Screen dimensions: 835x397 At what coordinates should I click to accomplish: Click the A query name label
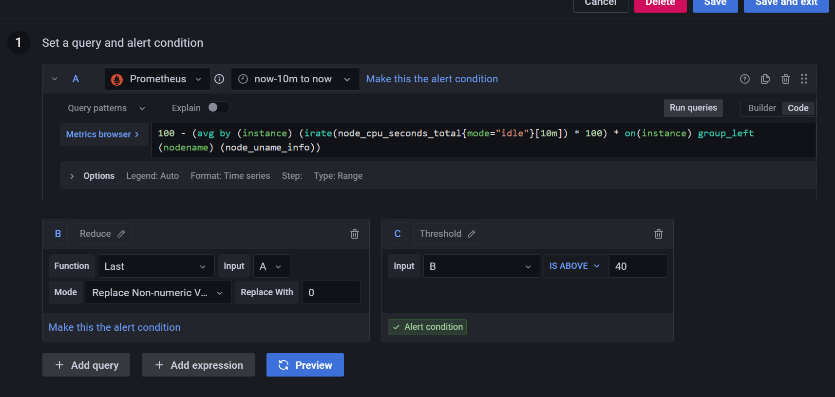tap(76, 79)
